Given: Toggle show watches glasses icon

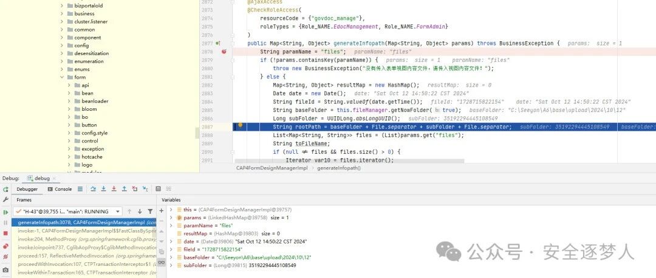Looking at the screenshot, I should [162, 262].
